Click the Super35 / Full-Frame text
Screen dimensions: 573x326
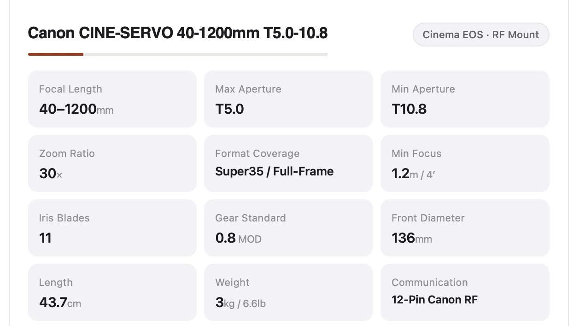pyautogui.click(x=274, y=172)
